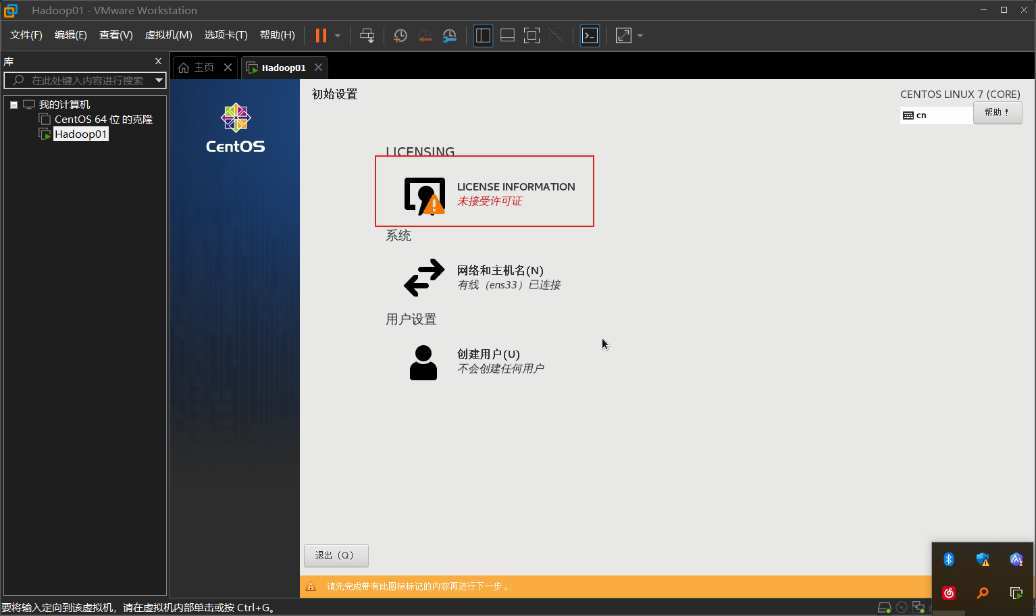Click the VMware tray icon with green arrow
This screenshot has width=1036, height=616.
coord(1016,593)
